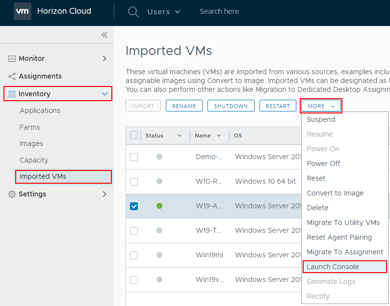Click the search magnifier icon
Viewport: 390px width, 306px height.
133,11
